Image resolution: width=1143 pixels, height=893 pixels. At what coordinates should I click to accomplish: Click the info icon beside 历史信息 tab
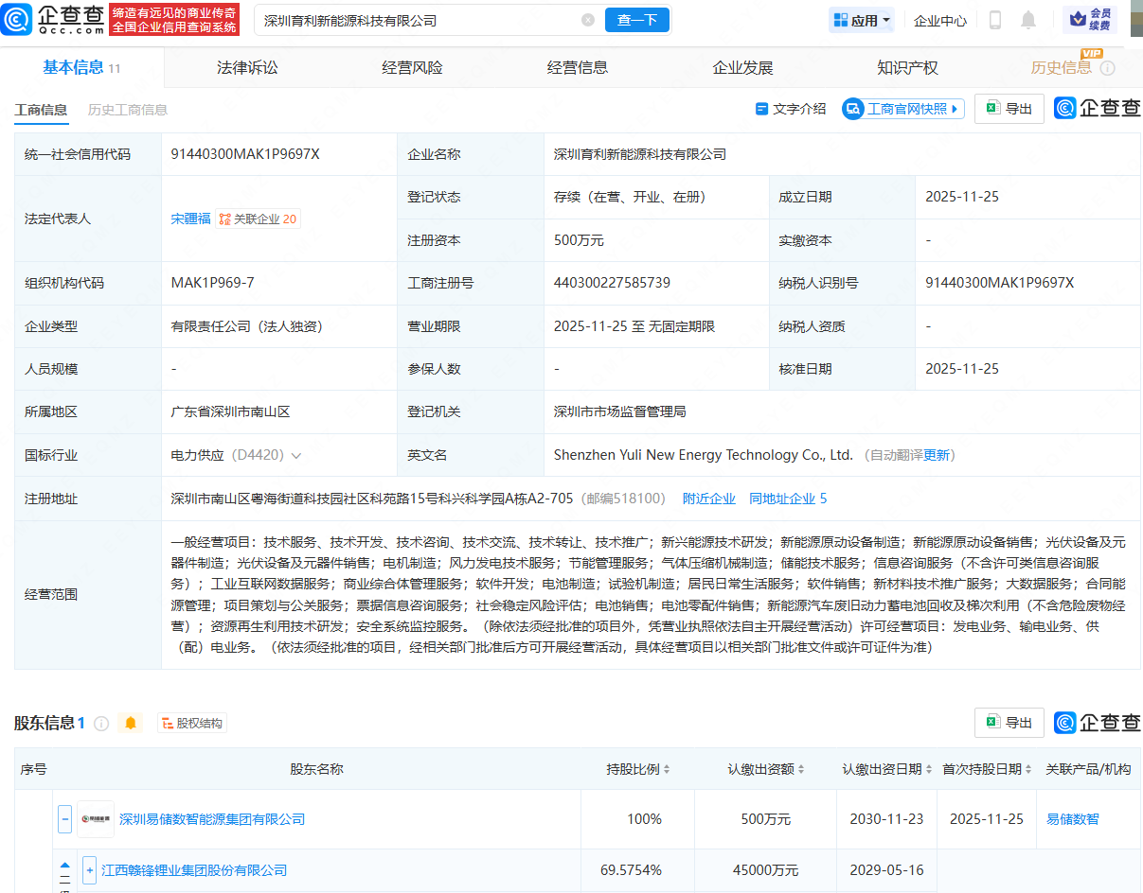coord(1108,68)
